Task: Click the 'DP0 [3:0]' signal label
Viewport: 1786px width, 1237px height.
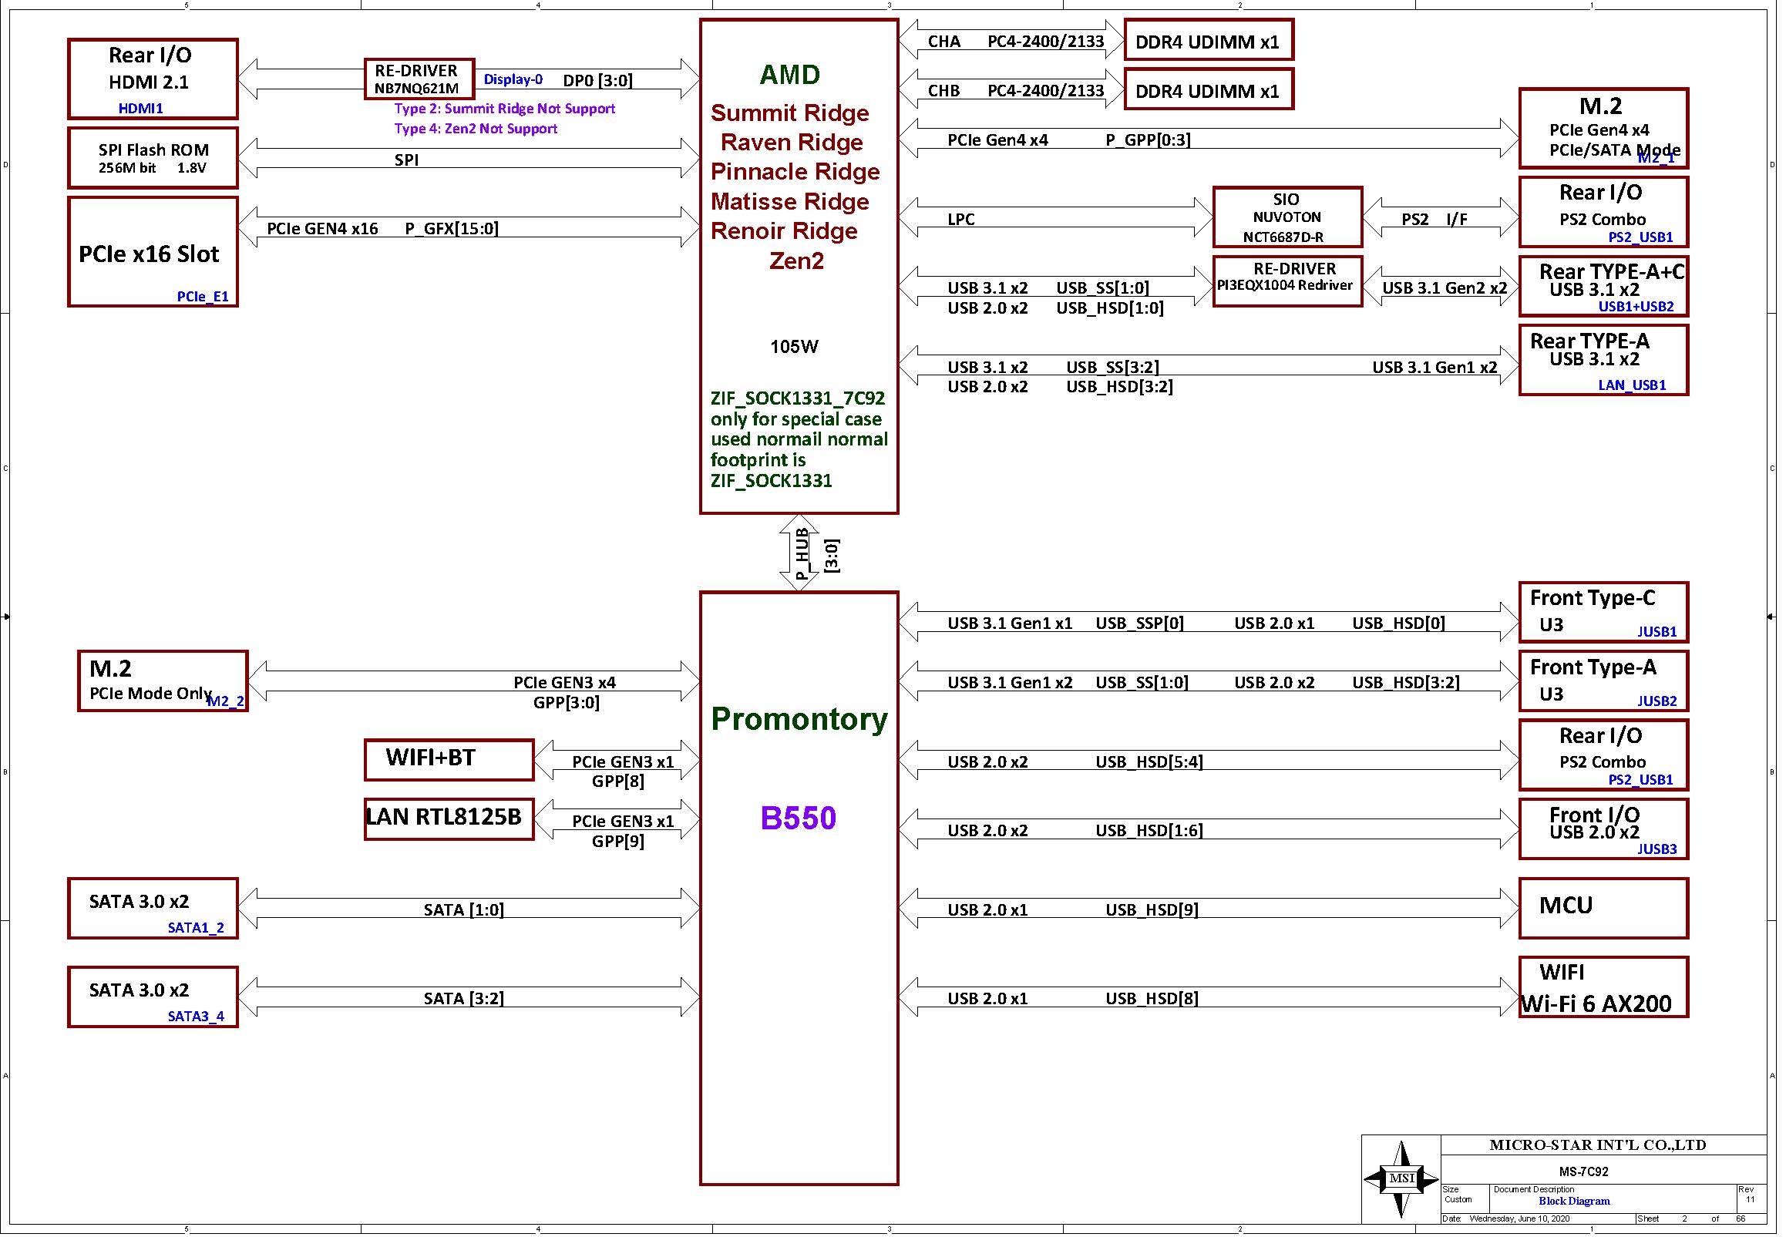Action: click(597, 81)
